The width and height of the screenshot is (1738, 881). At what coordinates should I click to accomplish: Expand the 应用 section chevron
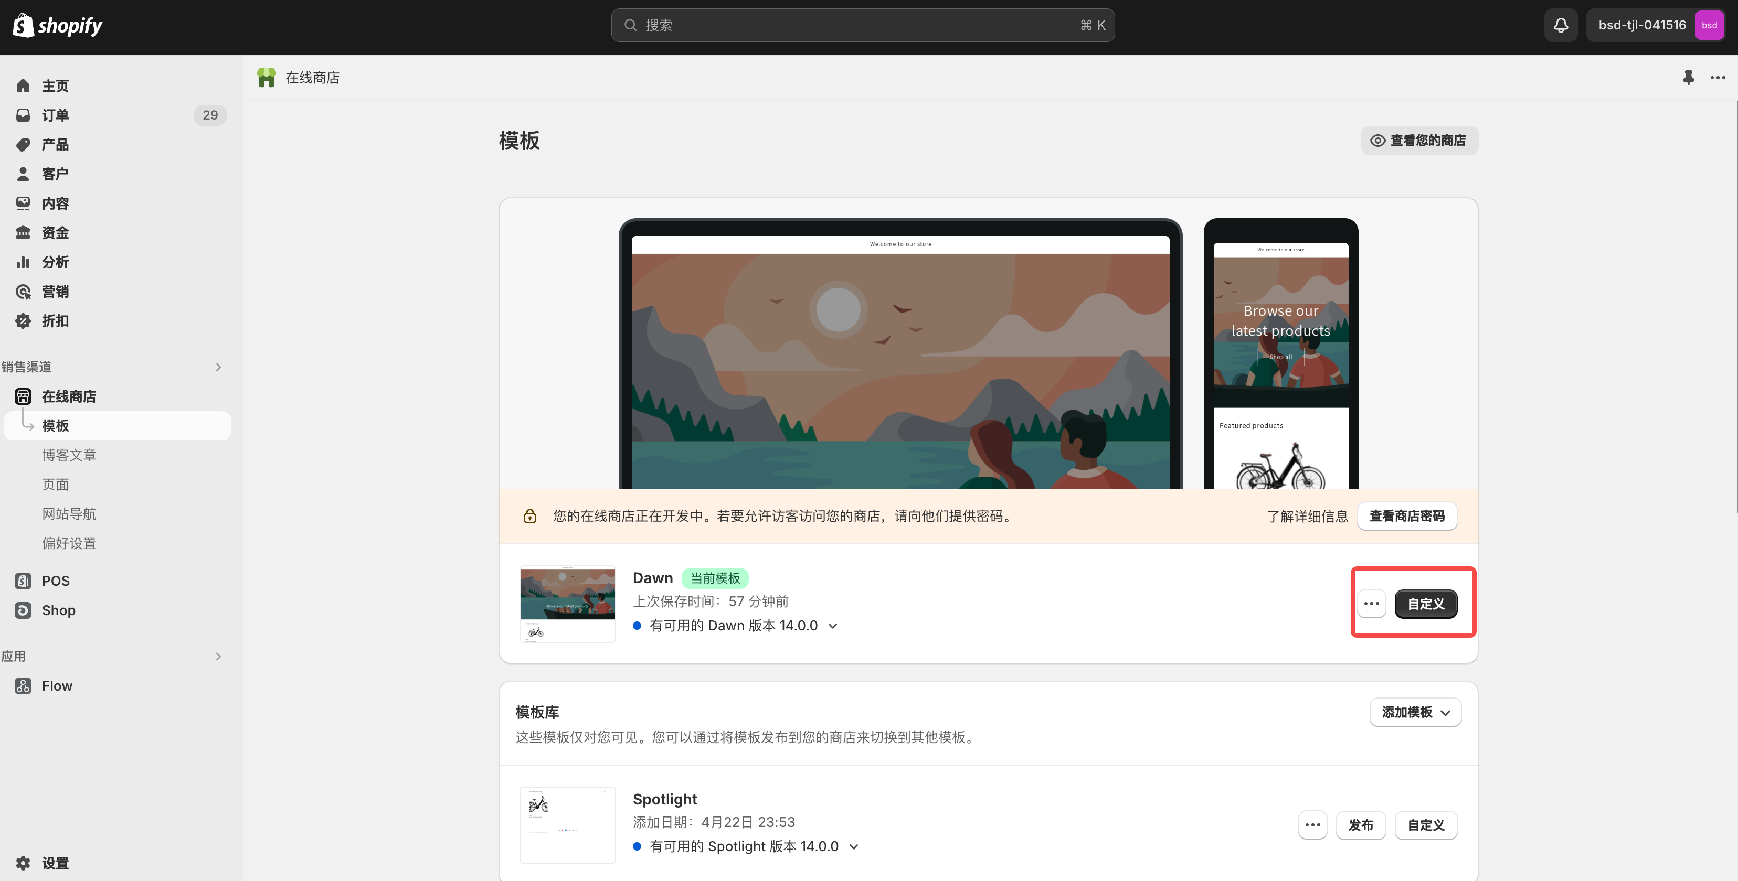218,656
